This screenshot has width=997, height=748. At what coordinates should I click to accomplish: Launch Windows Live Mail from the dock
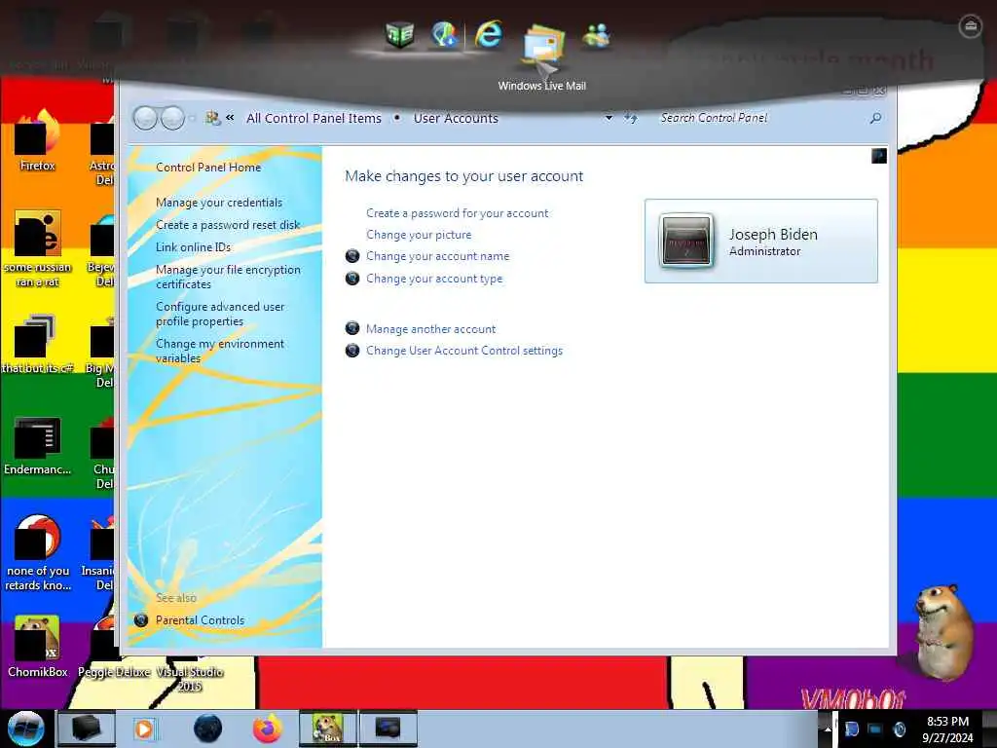tap(543, 45)
